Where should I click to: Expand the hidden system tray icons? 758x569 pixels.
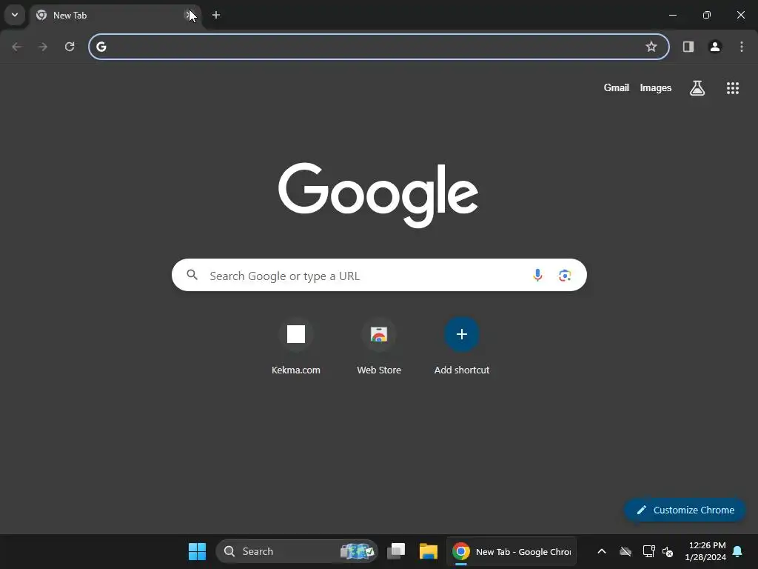click(x=602, y=551)
